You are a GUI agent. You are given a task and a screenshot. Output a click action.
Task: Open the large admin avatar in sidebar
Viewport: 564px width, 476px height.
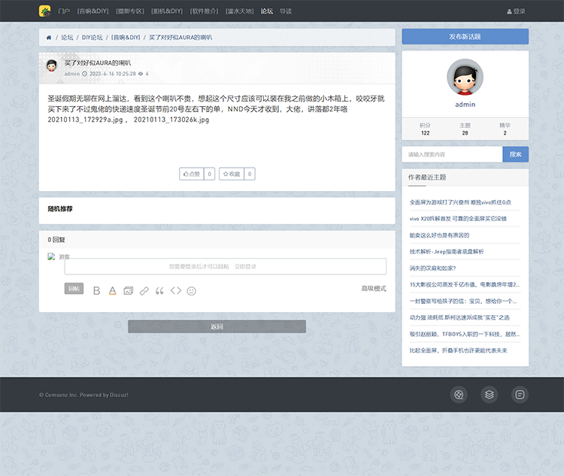click(465, 77)
